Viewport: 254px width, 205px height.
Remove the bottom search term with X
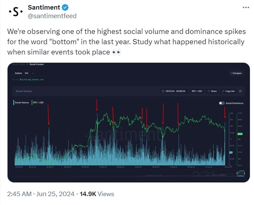[x=33, y=73]
